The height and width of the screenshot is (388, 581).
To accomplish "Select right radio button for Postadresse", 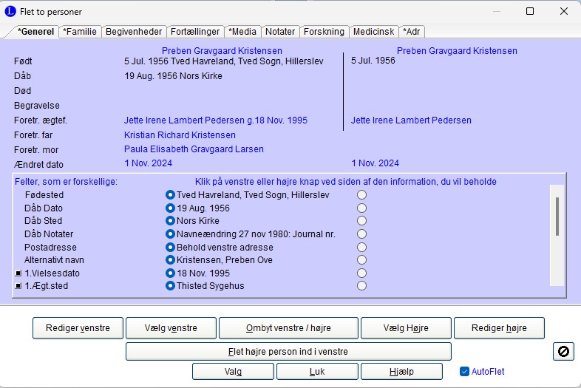I will tap(362, 247).
